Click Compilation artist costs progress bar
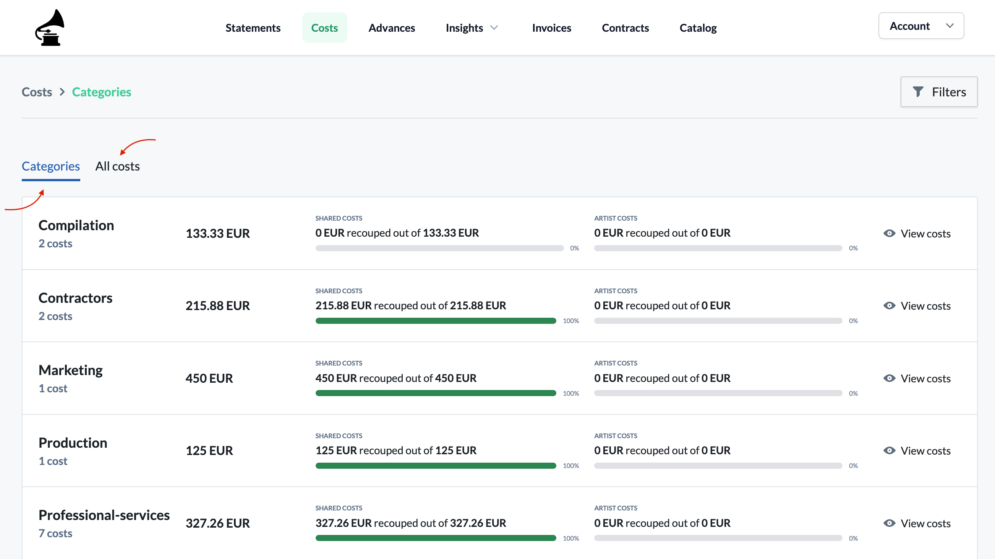The height and width of the screenshot is (559, 995). coord(718,248)
